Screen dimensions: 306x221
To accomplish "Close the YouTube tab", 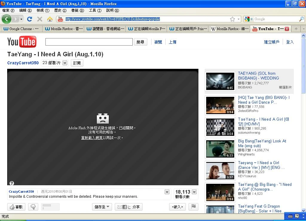I will coord(287,29).
